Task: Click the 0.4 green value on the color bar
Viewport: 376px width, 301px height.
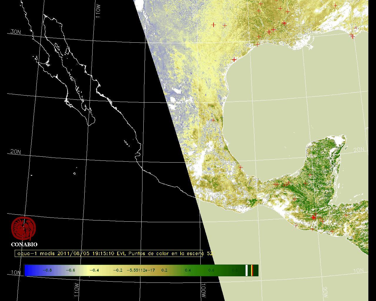Action: 188,270
